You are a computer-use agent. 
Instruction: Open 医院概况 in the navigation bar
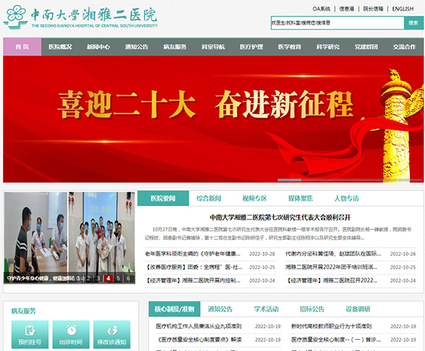60,47
